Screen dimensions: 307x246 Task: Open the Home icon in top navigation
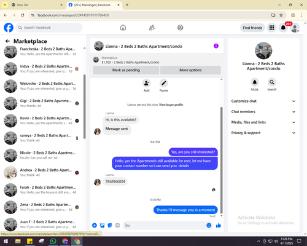click(x=123, y=28)
